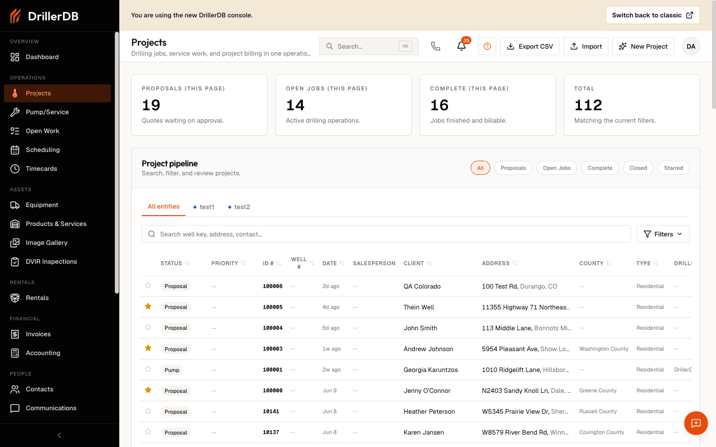The image size is (716, 447).
Task: Sort table by Address column
Action: point(500,263)
